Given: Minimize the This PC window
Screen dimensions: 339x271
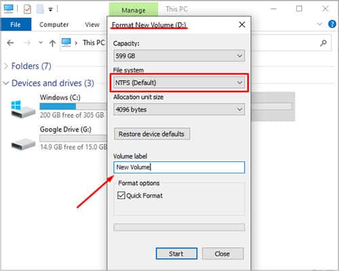Looking at the screenshot, I should coord(274,9).
